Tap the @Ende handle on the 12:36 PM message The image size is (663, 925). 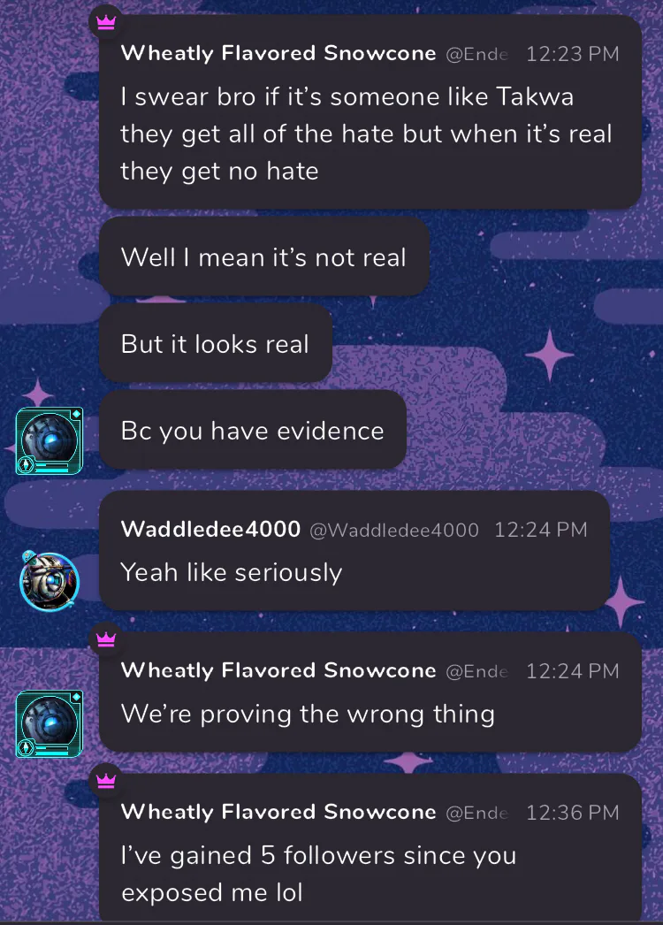476,813
